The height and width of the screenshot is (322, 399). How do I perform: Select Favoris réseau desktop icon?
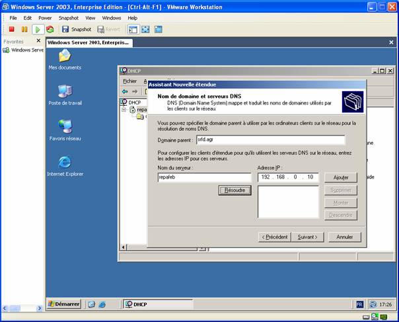coord(65,130)
